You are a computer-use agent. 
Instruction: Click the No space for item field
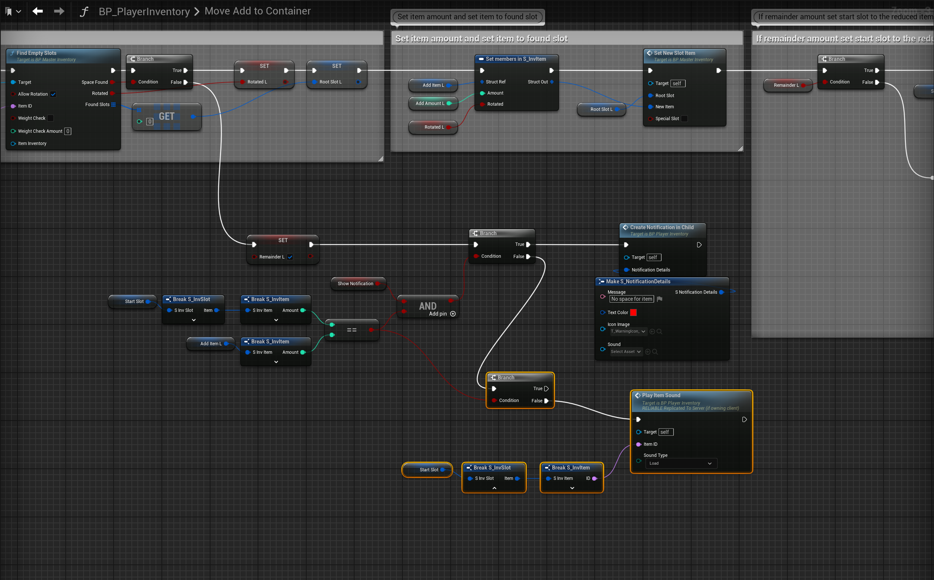pyautogui.click(x=631, y=299)
